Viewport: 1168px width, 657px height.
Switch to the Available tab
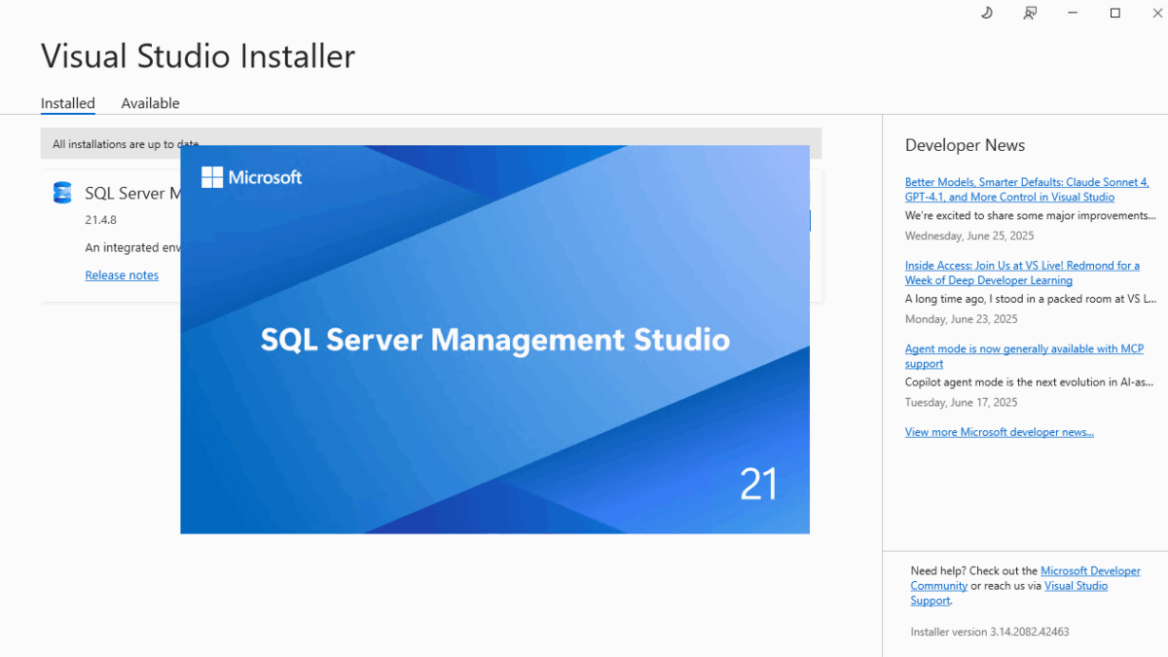click(x=150, y=103)
